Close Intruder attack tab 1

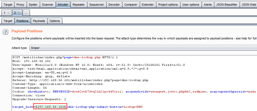coord(8,13)
